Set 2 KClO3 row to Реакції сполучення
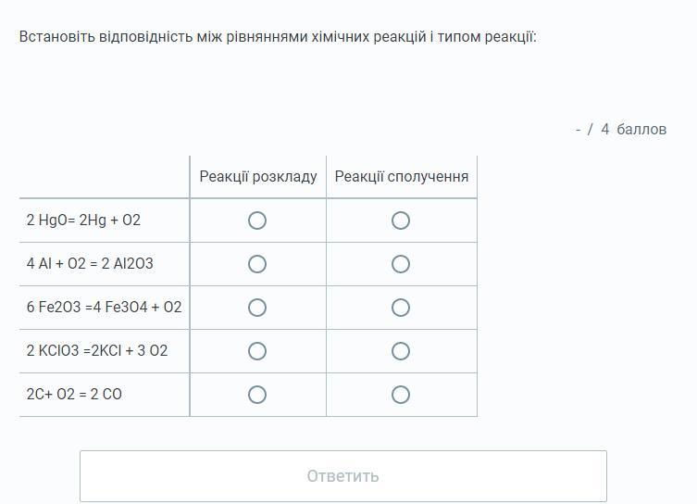 click(401, 351)
